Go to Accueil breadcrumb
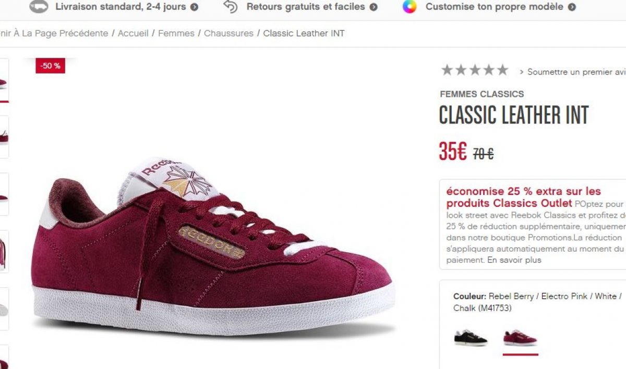 click(133, 33)
